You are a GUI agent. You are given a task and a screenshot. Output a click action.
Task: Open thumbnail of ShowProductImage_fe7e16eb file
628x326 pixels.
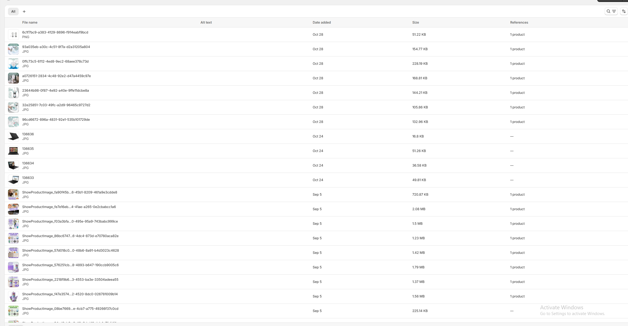click(x=13, y=209)
